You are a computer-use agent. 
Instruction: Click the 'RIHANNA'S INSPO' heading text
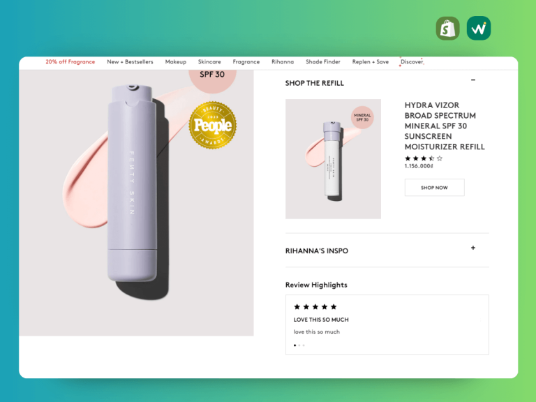317,251
